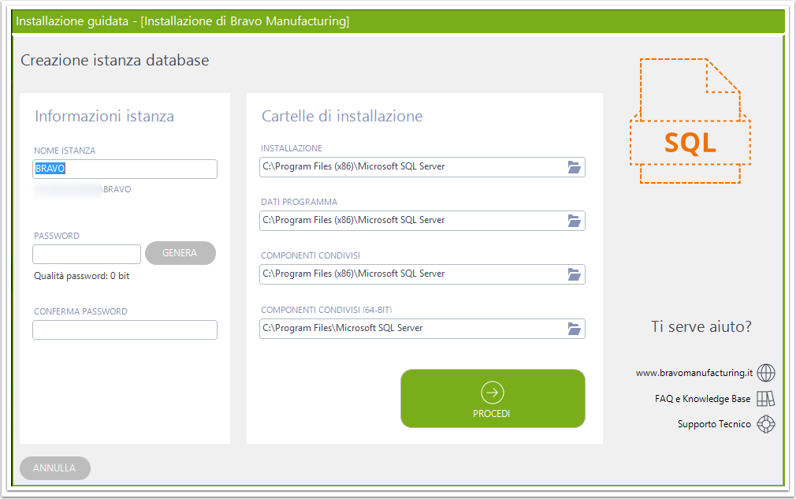Generate a password with GENERA button
Viewport: 796px width, 499px height.
coord(180,253)
